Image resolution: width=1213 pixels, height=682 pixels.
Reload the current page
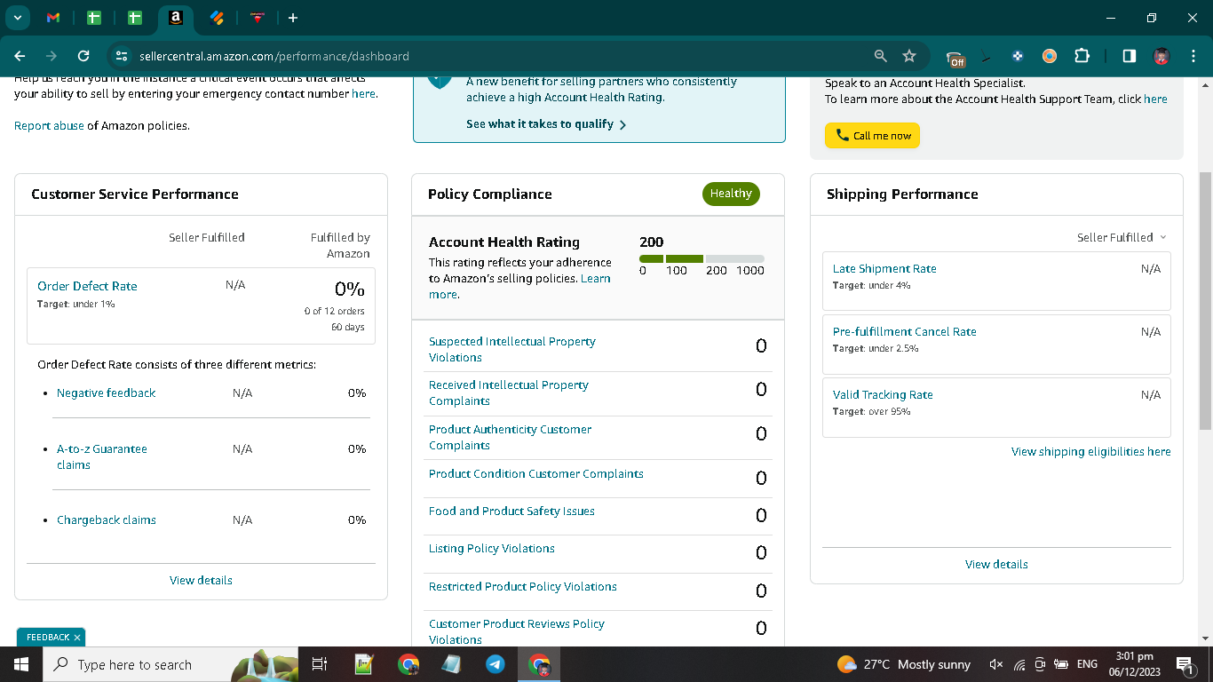pyautogui.click(x=83, y=56)
